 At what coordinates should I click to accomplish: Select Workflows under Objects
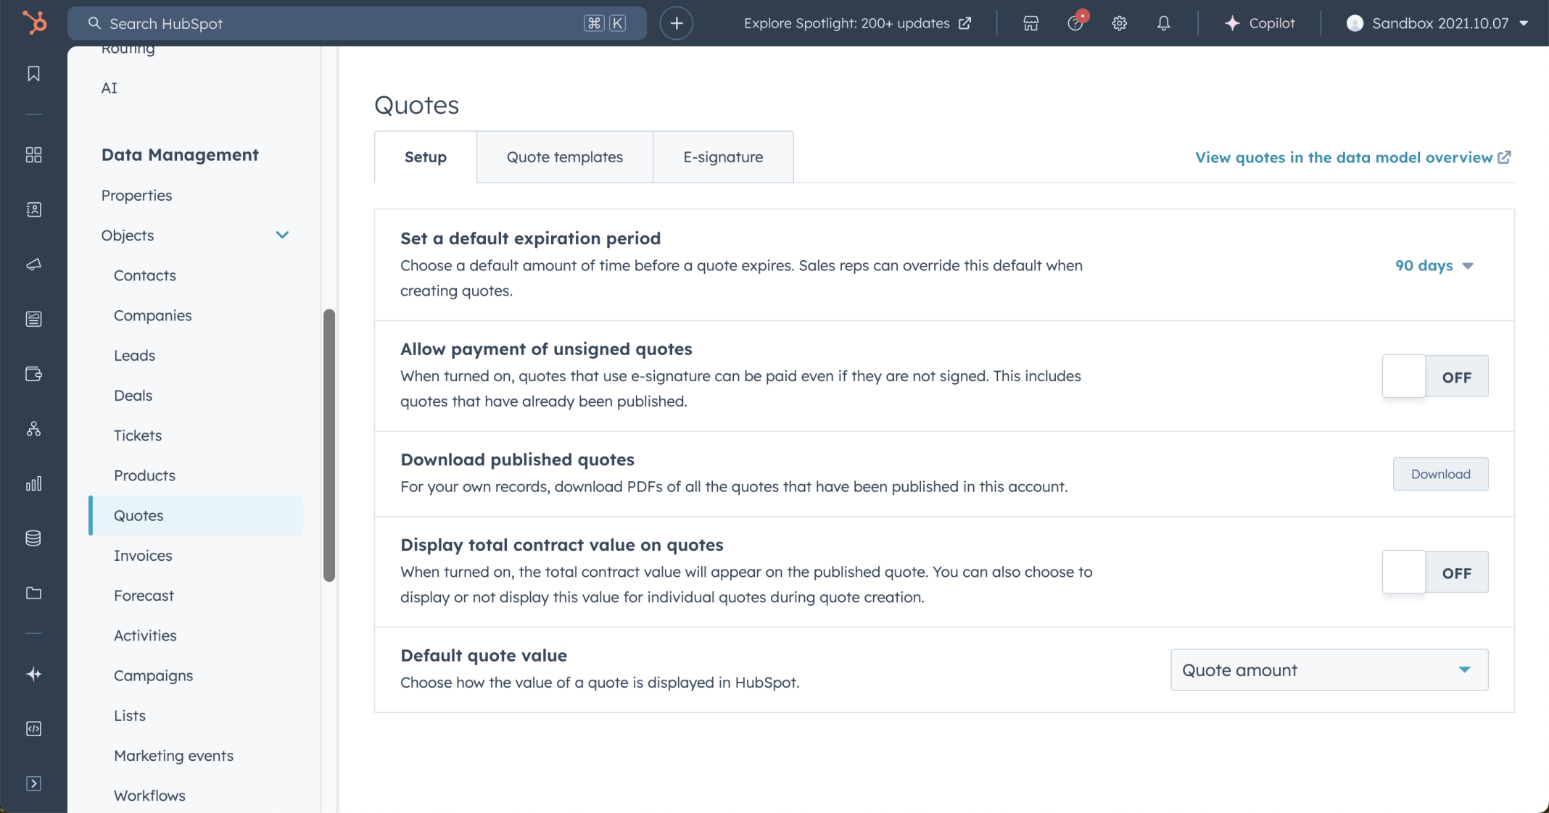(149, 796)
